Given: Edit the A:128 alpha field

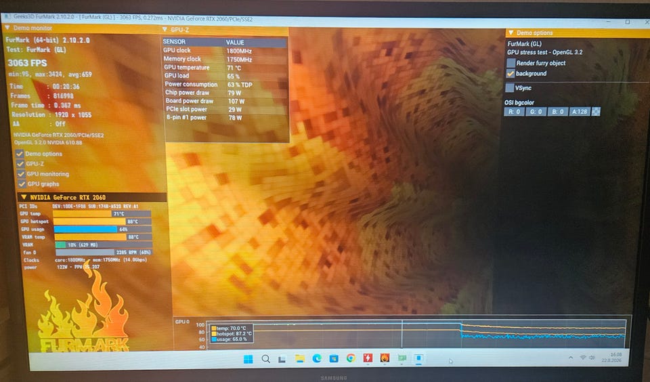Looking at the screenshot, I should 580,112.
